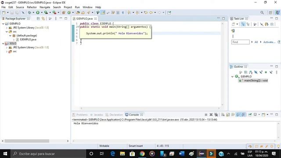The image size is (281, 158).
Task: Open the Run button dropdown arrow
Action: [42, 13]
